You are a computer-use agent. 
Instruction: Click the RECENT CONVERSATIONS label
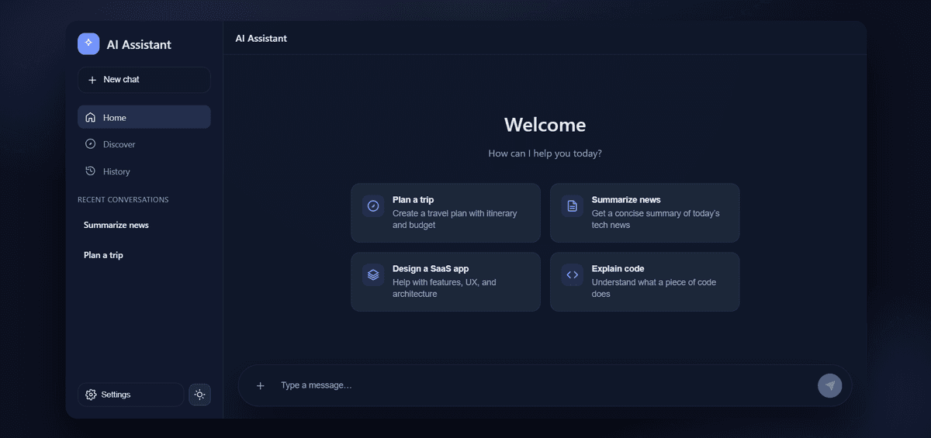coord(123,200)
